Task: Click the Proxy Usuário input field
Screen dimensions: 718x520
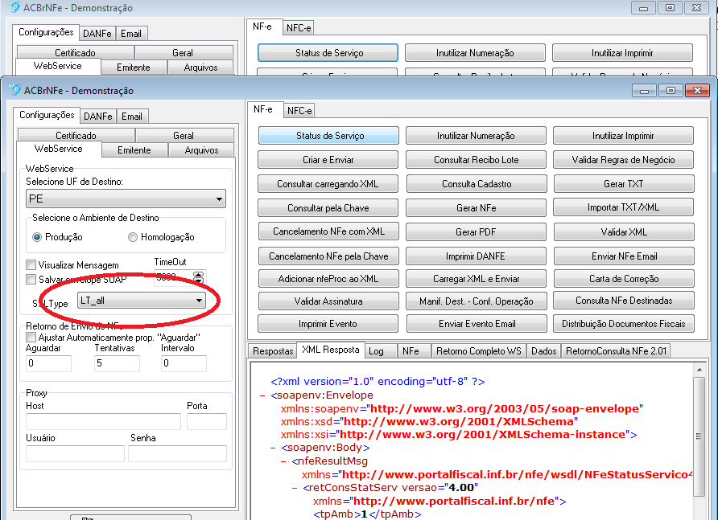Action: tap(75, 453)
